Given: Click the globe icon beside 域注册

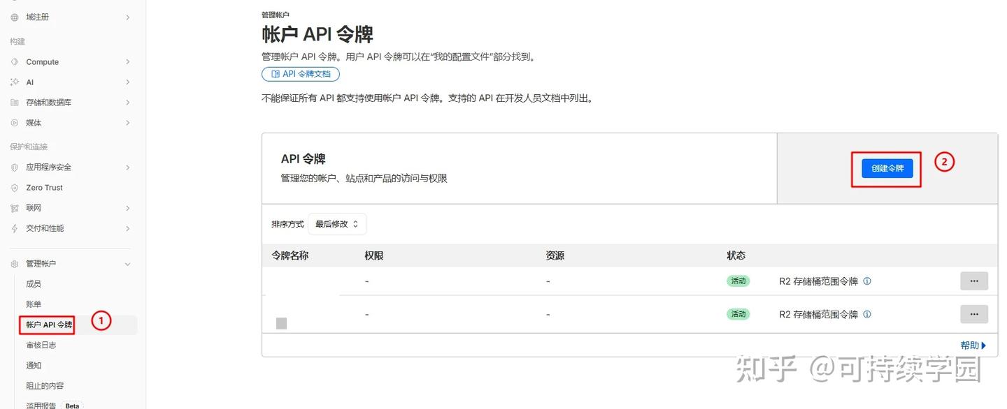Looking at the screenshot, I should [x=15, y=17].
